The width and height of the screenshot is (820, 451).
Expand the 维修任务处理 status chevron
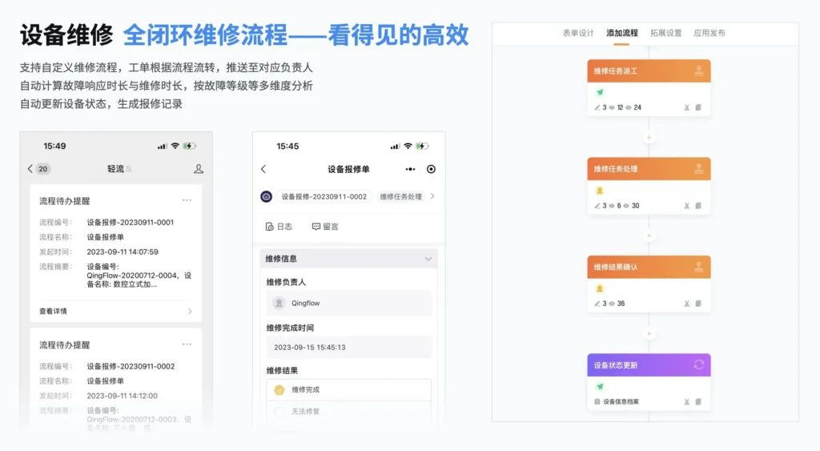[x=432, y=196]
